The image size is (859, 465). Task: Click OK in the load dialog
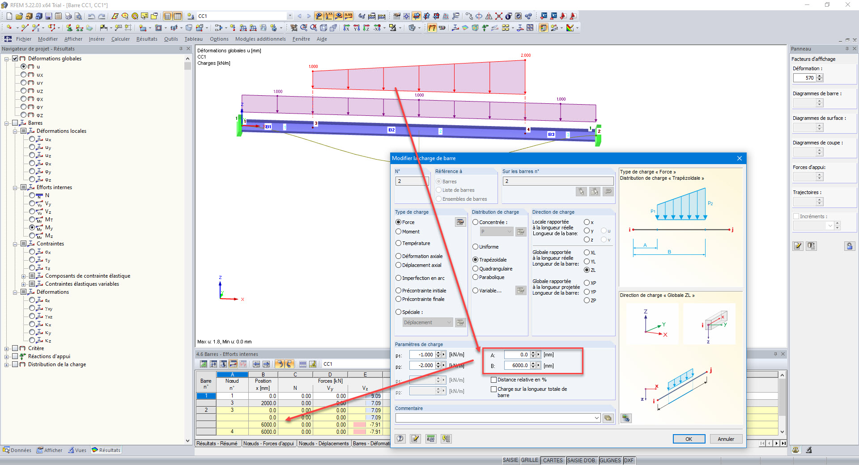[x=689, y=439]
